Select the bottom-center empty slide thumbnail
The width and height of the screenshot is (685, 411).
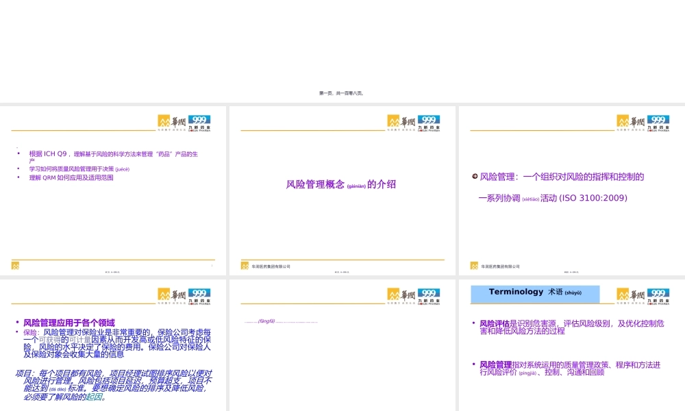click(x=341, y=342)
